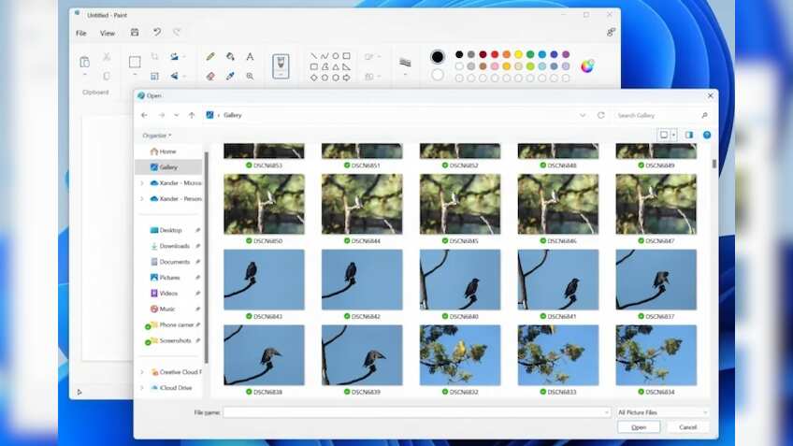Expand the File name history dropdown

point(606,412)
